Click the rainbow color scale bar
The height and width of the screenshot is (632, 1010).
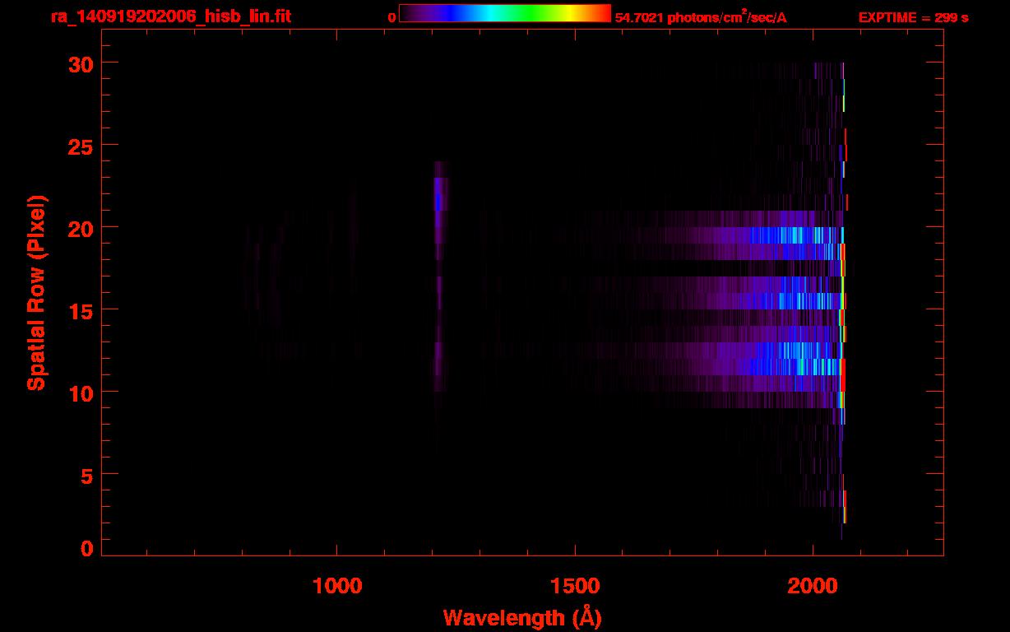[x=505, y=14]
